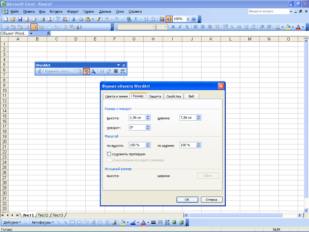Toggle the Drawing toolbar icon
The height and width of the screenshot is (232, 309).
point(169,19)
